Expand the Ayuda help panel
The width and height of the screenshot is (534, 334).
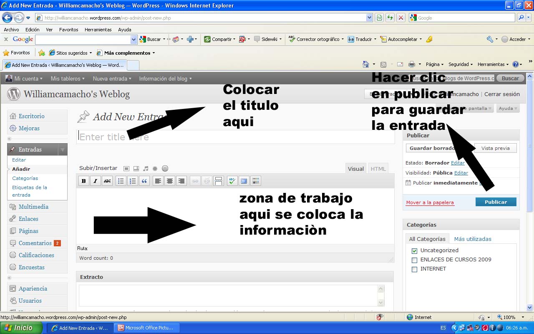click(508, 109)
